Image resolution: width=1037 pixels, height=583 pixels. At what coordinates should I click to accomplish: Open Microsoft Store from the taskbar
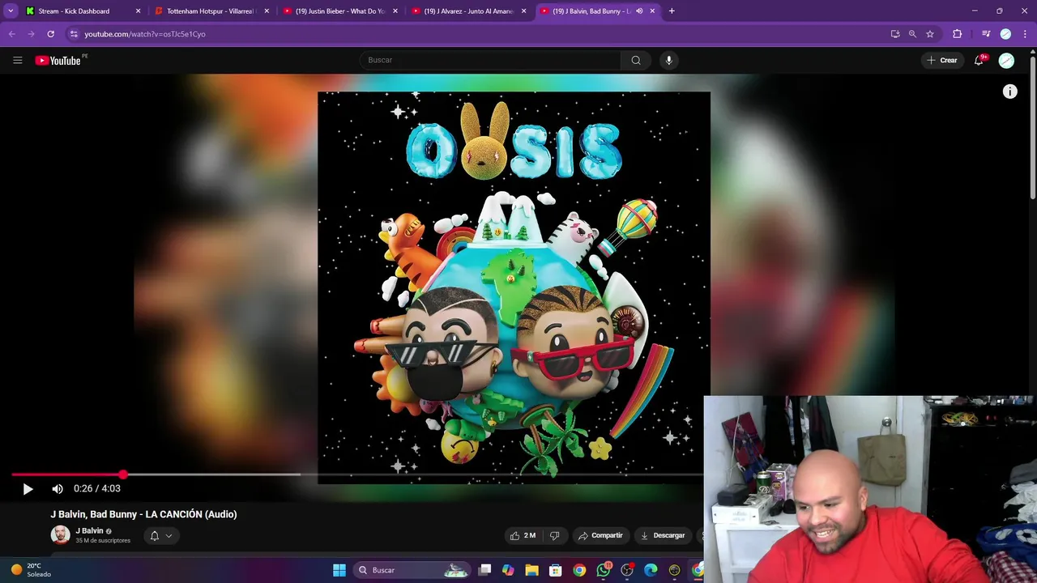(556, 570)
